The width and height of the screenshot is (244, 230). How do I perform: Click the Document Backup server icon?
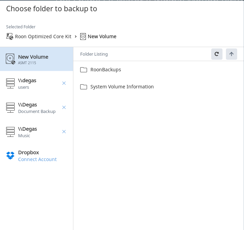pyautogui.click(x=11, y=108)
